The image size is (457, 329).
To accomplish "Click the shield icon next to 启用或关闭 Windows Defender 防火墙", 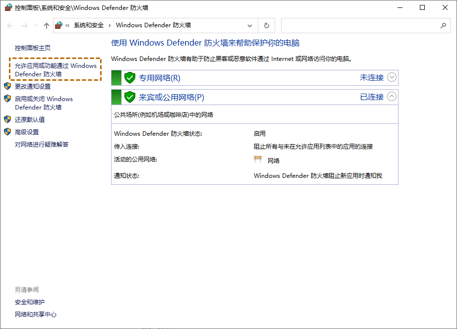I will click(x=8, y=99).
